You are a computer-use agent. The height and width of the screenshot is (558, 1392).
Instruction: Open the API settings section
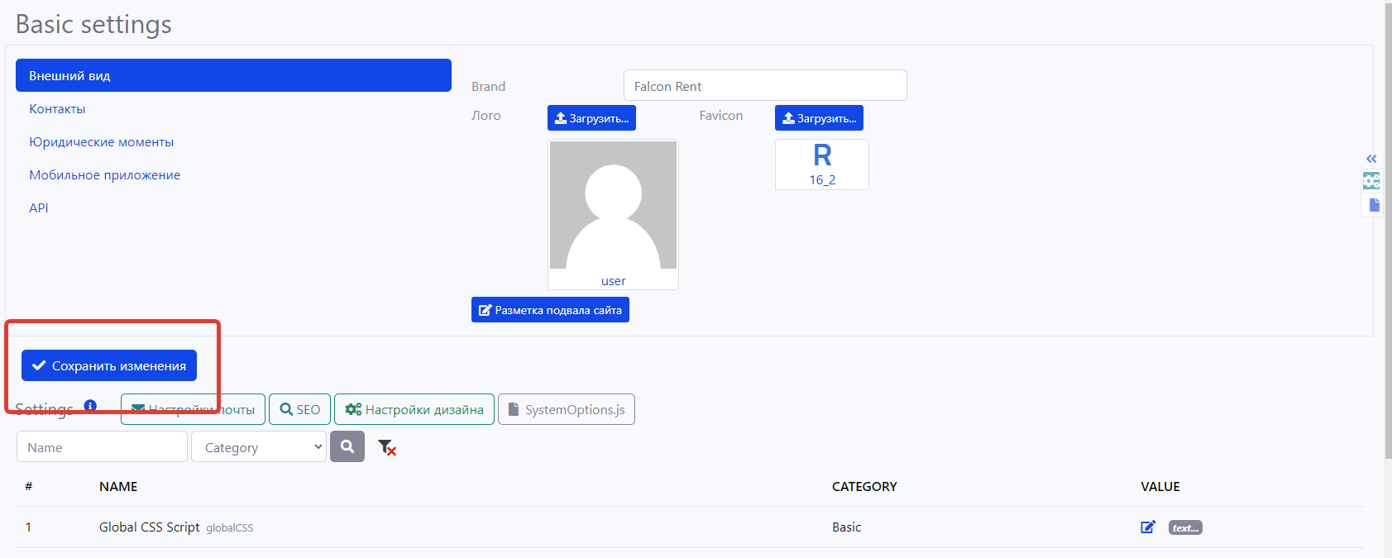(39, 208)
